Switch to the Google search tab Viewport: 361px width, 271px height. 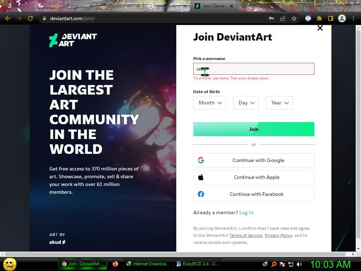click(x=167, y=6)
